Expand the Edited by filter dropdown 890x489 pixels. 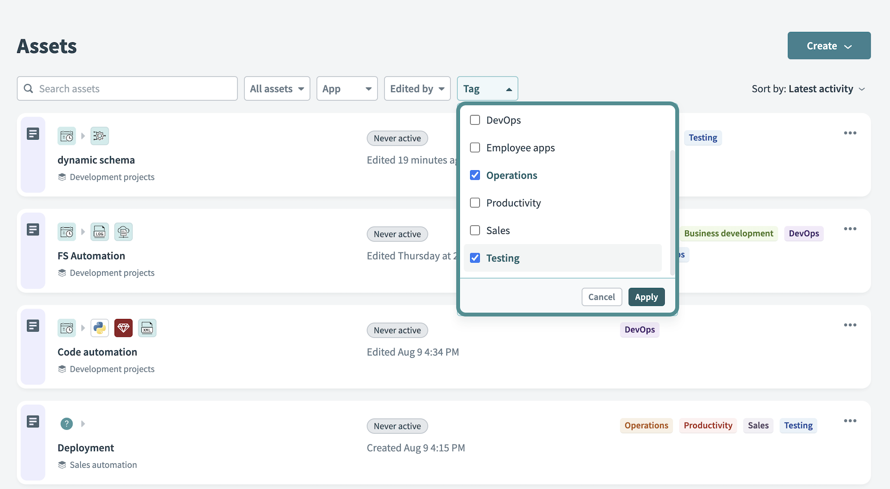tap(417, 89)
